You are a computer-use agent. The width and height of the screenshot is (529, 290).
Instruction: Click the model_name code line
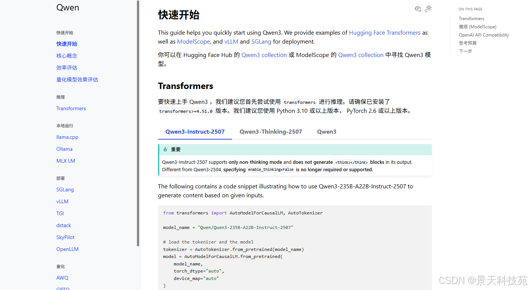(x=228, y=227)
